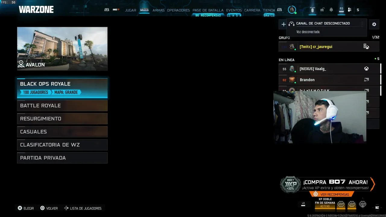The width and height of the screenshot is (386, 217).
Task: Select online friend Brandon
Action: (x=329, y=80)
